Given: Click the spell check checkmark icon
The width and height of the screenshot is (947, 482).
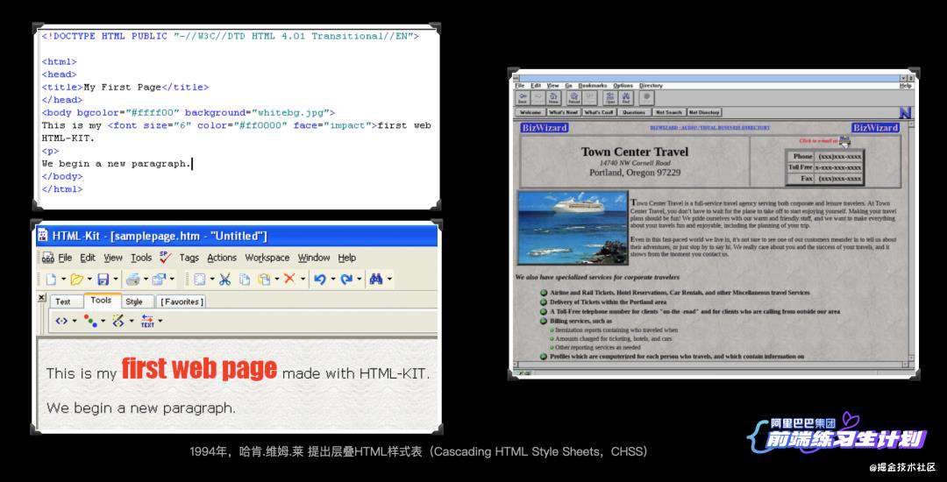Looking at the screenshot, I should (166, 257).
